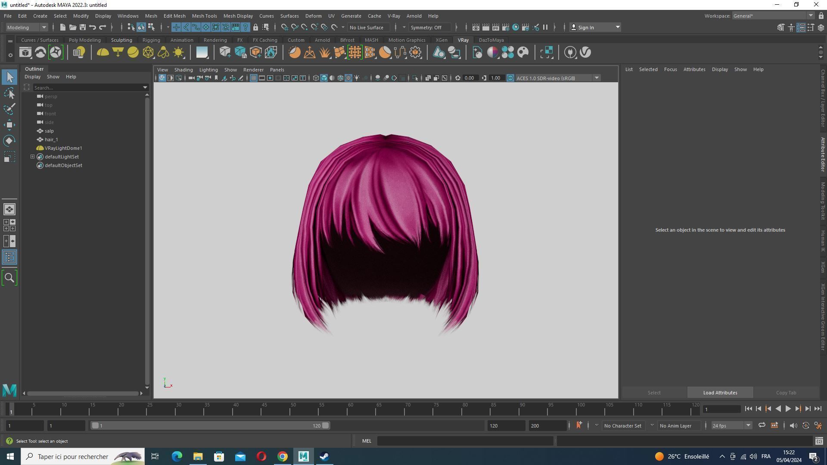Click the magnifier search icon in the left sidebar

(x=9, y=278)
